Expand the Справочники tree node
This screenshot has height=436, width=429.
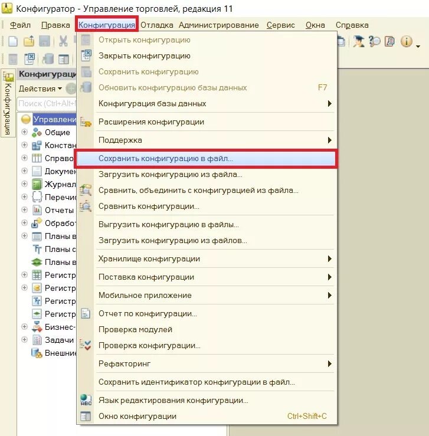pyautogui.click(x=24, y=158)
